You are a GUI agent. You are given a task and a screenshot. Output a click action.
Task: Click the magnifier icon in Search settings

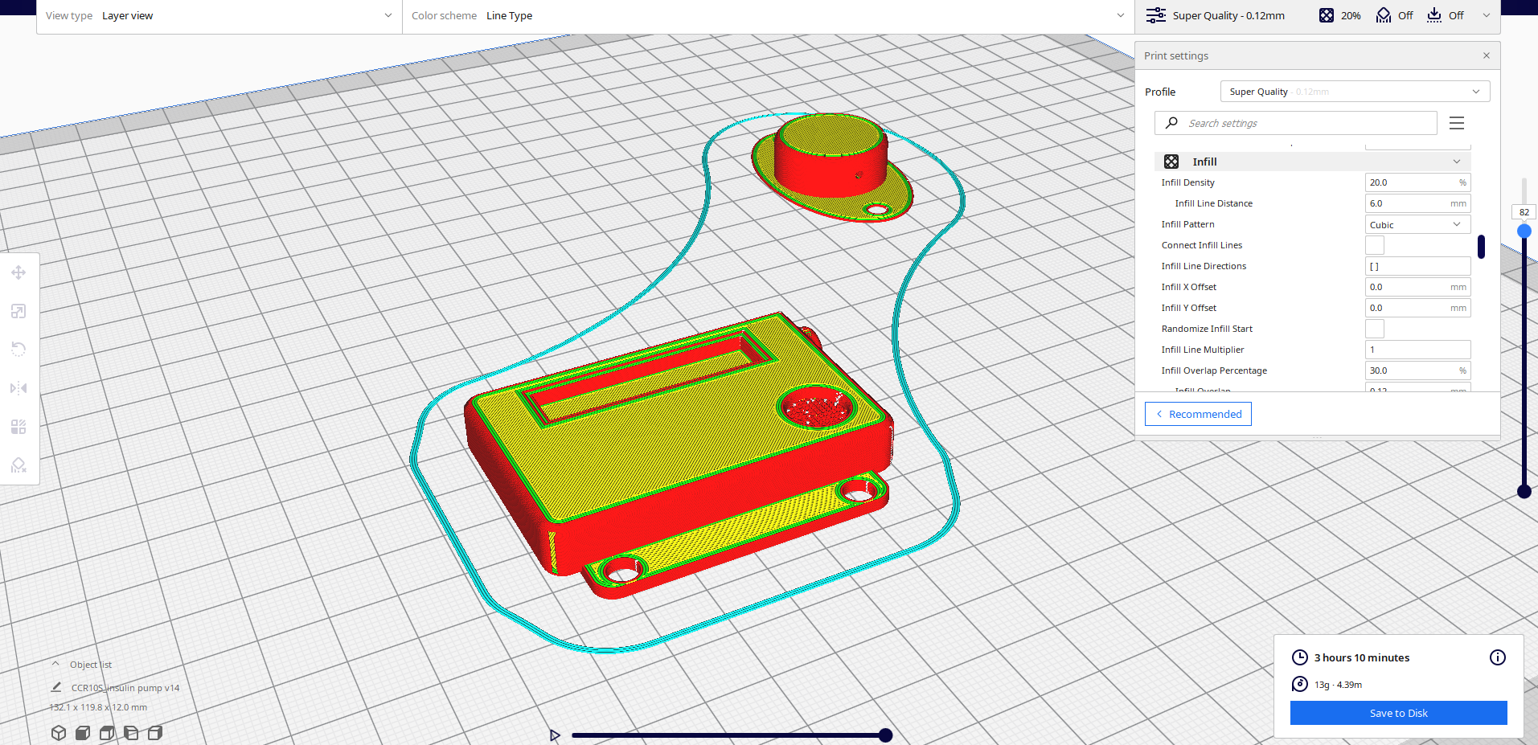pyautogui.click(x=1172, y=123)
